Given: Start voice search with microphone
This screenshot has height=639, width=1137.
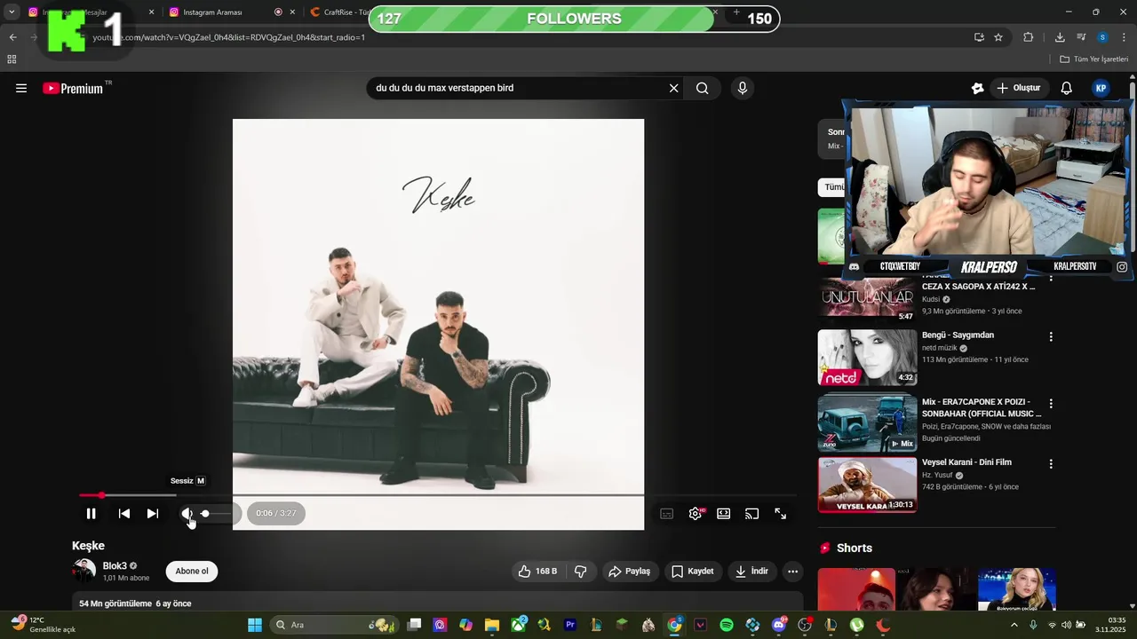Looking at the screenshot, I should pos(743,88).
